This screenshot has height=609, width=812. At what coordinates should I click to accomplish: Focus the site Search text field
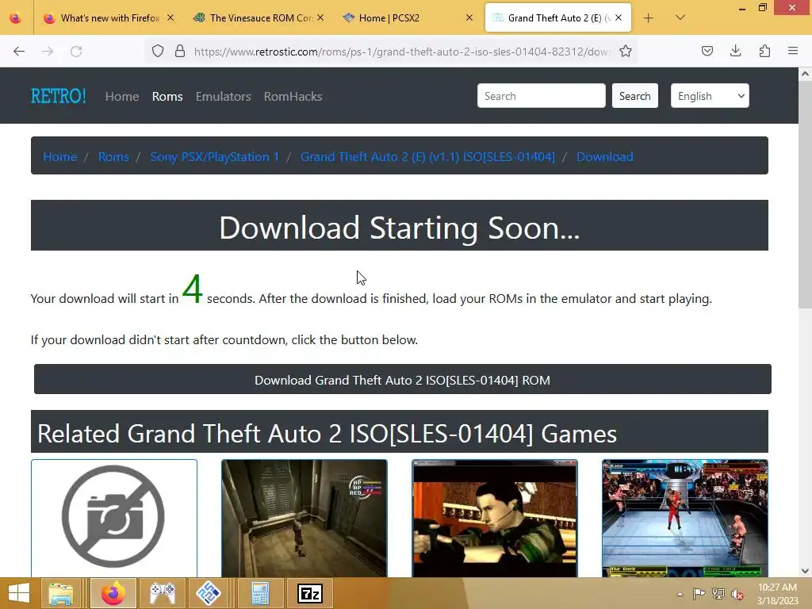coord(541,96)
